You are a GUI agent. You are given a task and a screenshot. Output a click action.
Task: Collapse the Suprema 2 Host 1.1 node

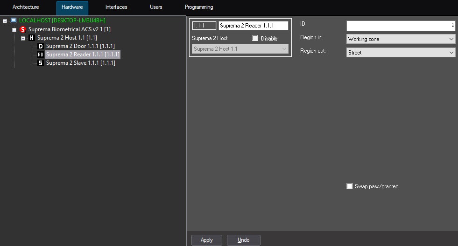pyautogui.click(x=23, y=38)
